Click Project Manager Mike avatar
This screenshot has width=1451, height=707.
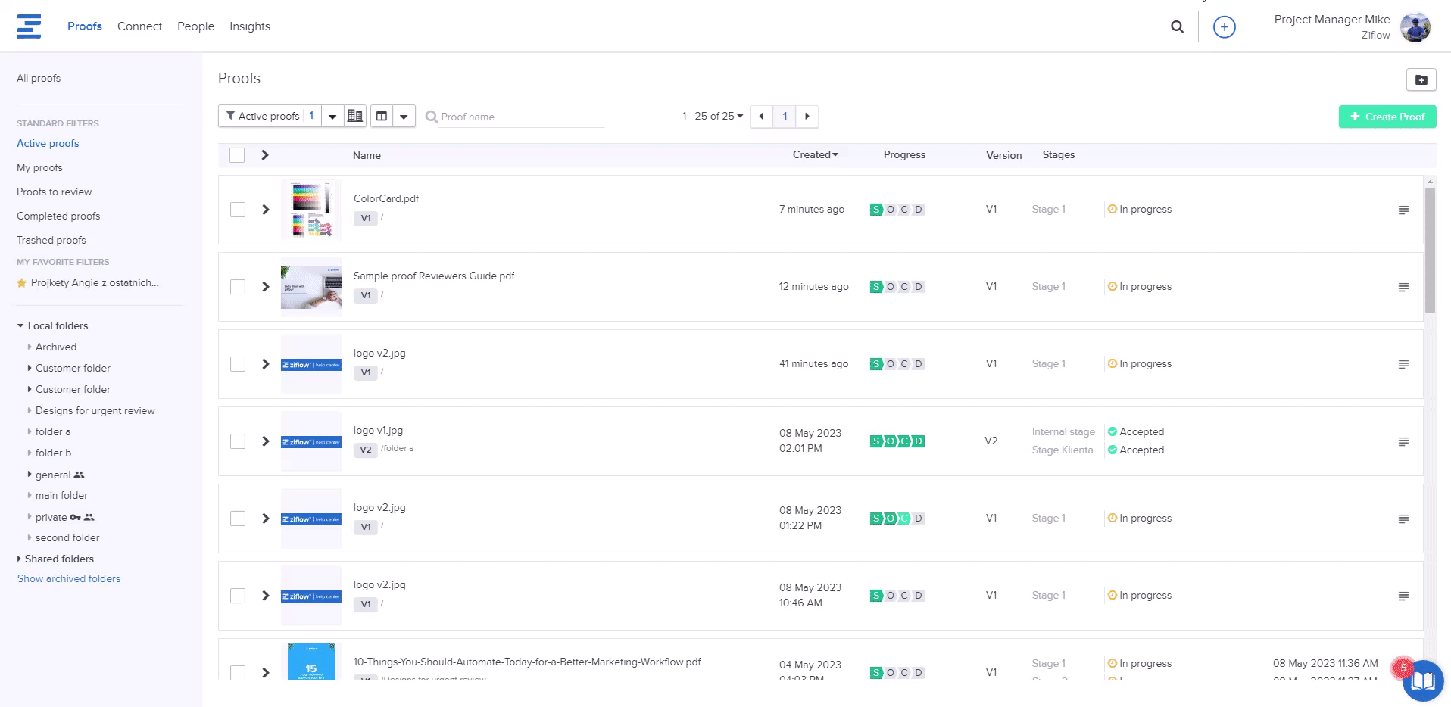click(1415, 27)
